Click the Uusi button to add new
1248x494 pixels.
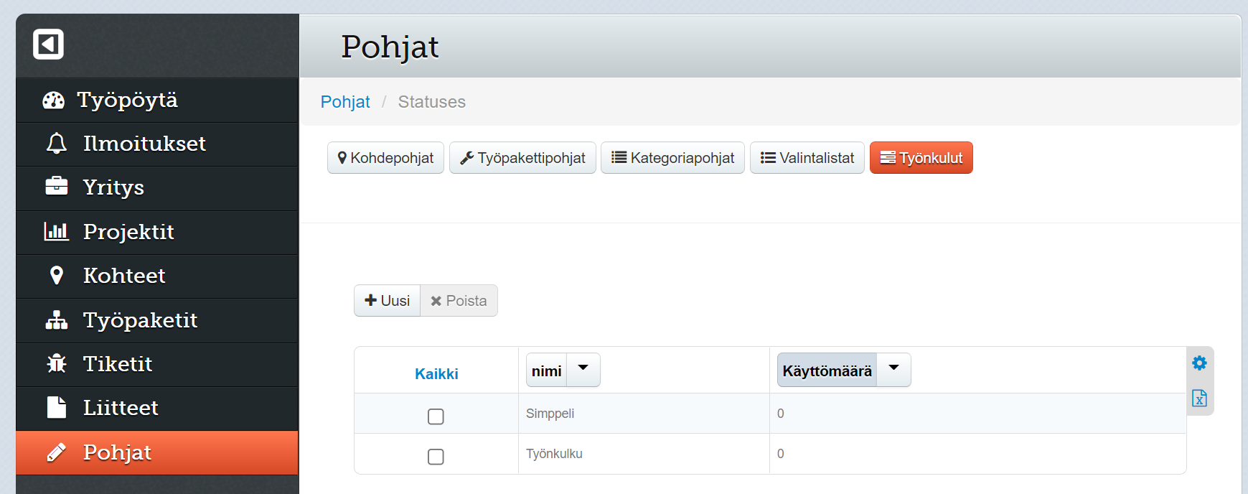(x=387, y=301)
